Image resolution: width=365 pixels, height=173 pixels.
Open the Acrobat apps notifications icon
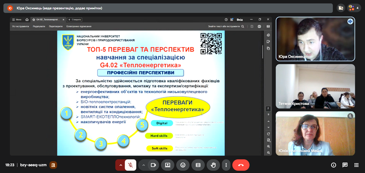[232, 20]
